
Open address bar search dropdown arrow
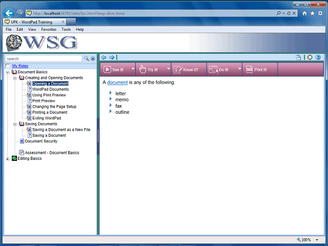(283, 13)
